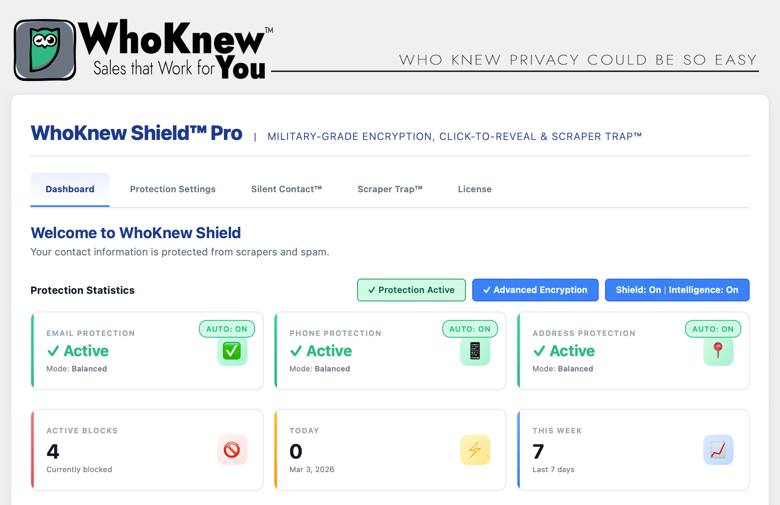Switch to the Silent Contact™ tab

(x=287, y=189)
